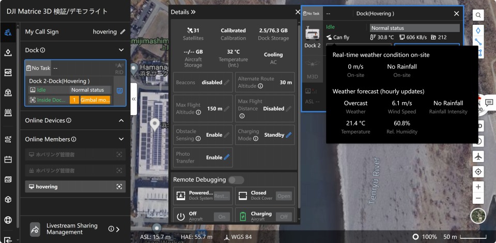
Task: Open the calendar tab in left sidebar
Action: pos(8,159)
